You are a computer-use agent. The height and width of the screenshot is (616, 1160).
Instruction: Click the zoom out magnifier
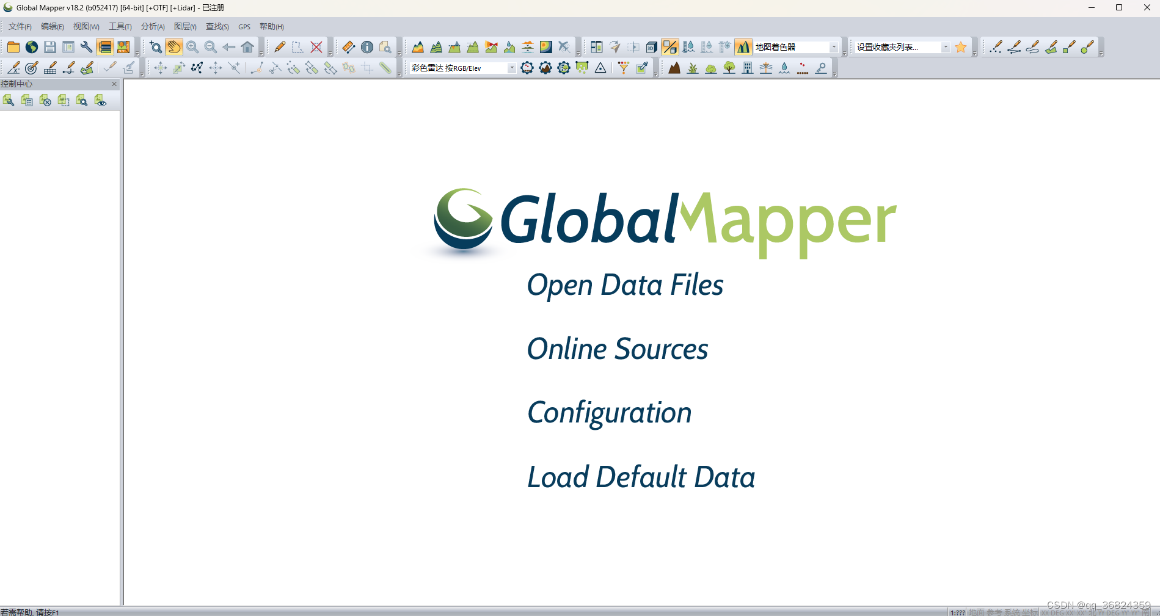click(211, 47)
